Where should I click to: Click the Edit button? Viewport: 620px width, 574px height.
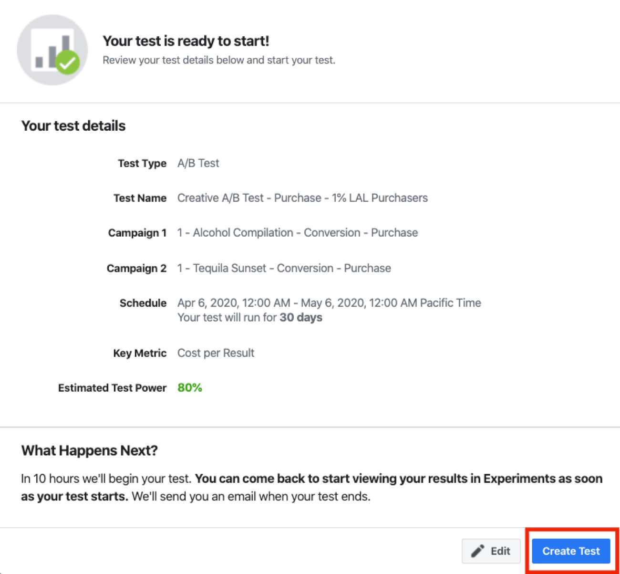point(491,551)
